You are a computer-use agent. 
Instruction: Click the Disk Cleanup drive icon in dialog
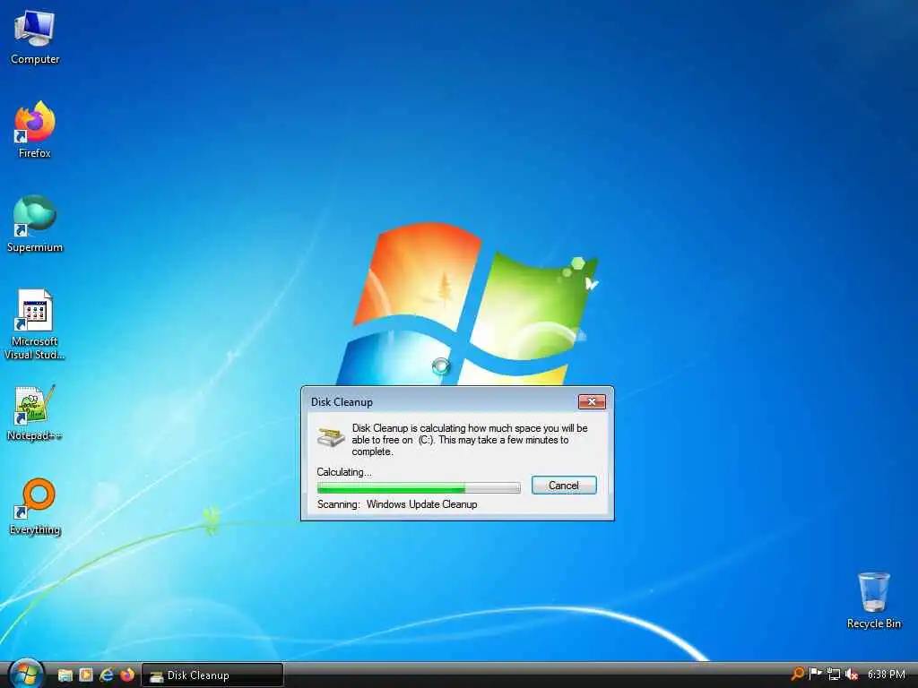(x=331, y=436)
